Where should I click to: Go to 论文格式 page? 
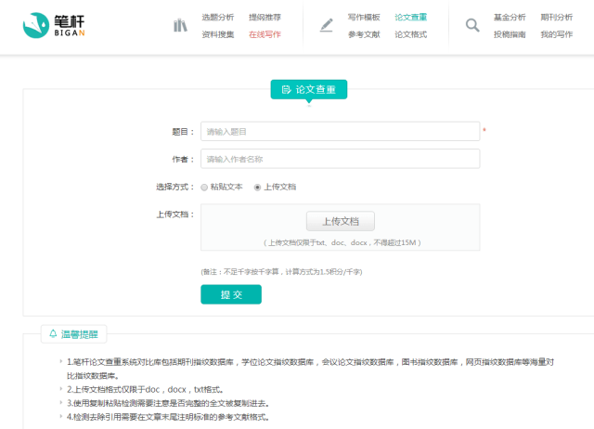tap(410, 34)
